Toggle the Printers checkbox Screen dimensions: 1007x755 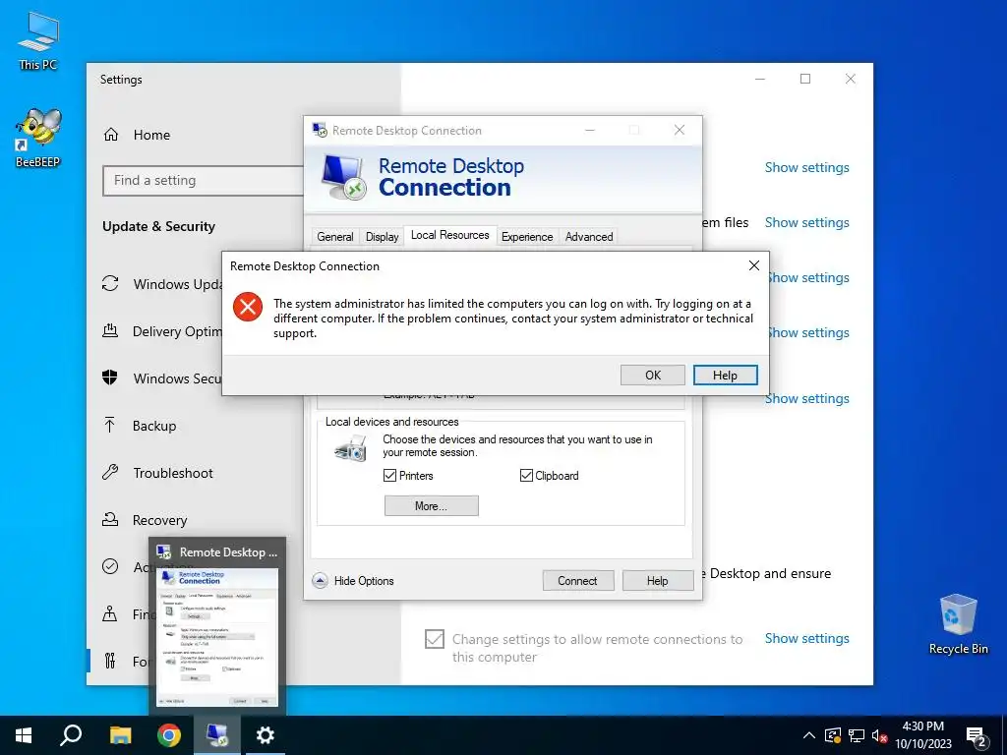(x=389, y=476)
